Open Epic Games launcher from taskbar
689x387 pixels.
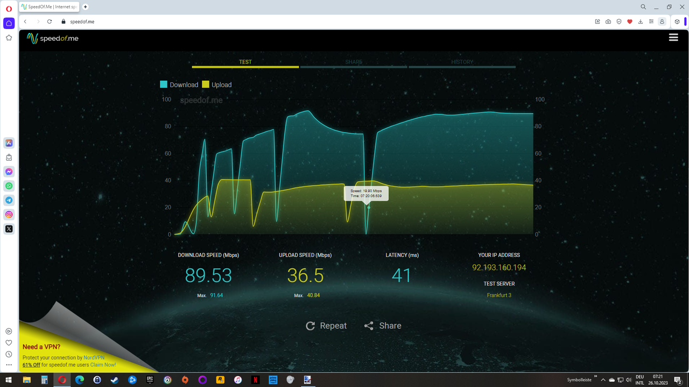pyautogui.click(x=150, y=380)
